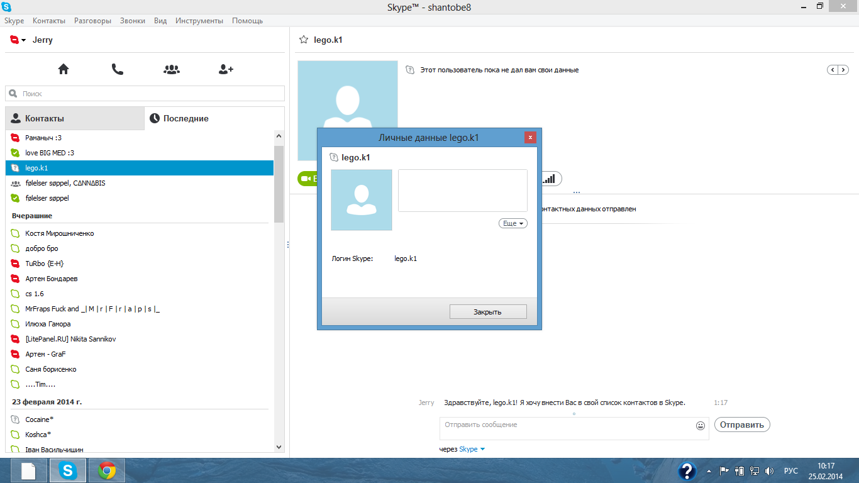Viewport: 859px width, 483px height.
Task: Open Chrome from the taskbar
Action: click(x=107, y=470)
